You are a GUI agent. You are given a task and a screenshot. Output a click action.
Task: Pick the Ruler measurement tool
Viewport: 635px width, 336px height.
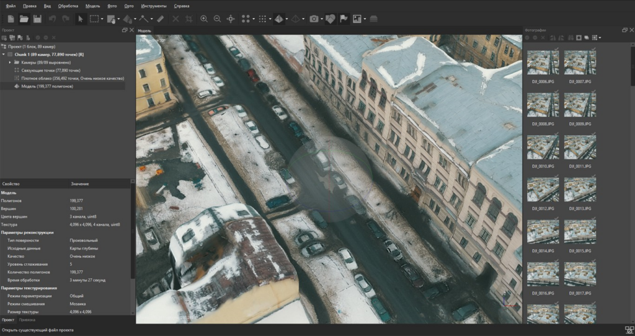click(x=161, y=19)
